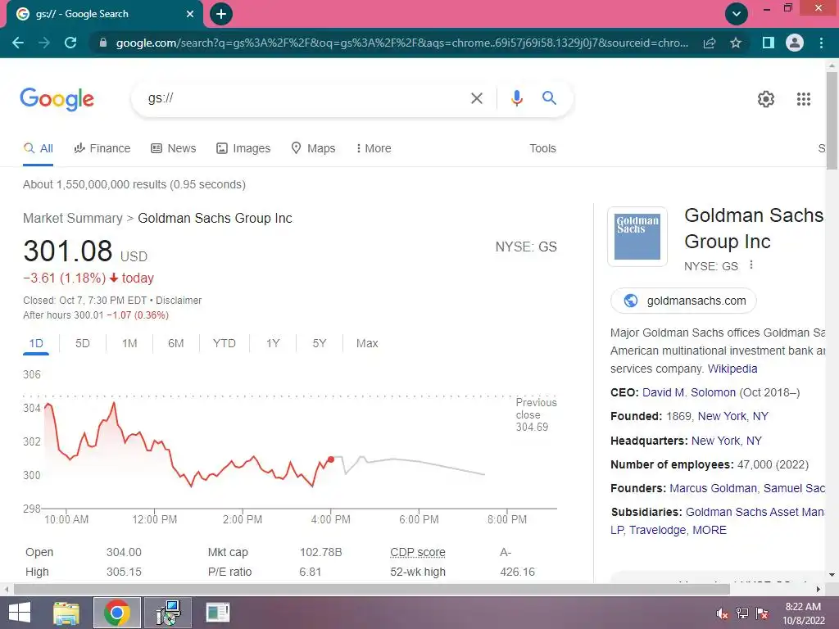Open Chrome three-dot menu
The width and height of the screenshot is (839, 629).
coord(821,43)
